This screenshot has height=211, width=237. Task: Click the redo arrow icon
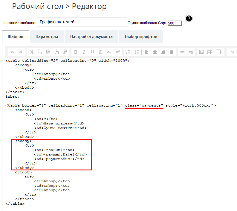[20, 52]
